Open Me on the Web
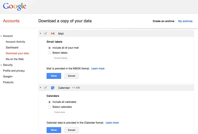 (15, 59)
